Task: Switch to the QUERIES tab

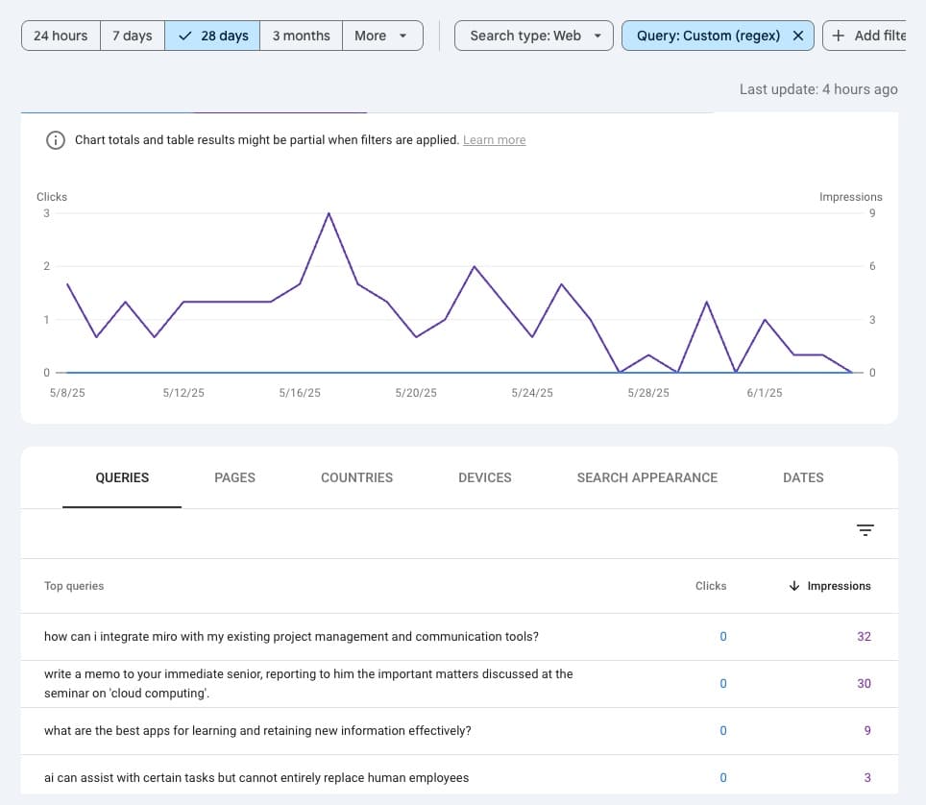Action: (x=122, y=477)
